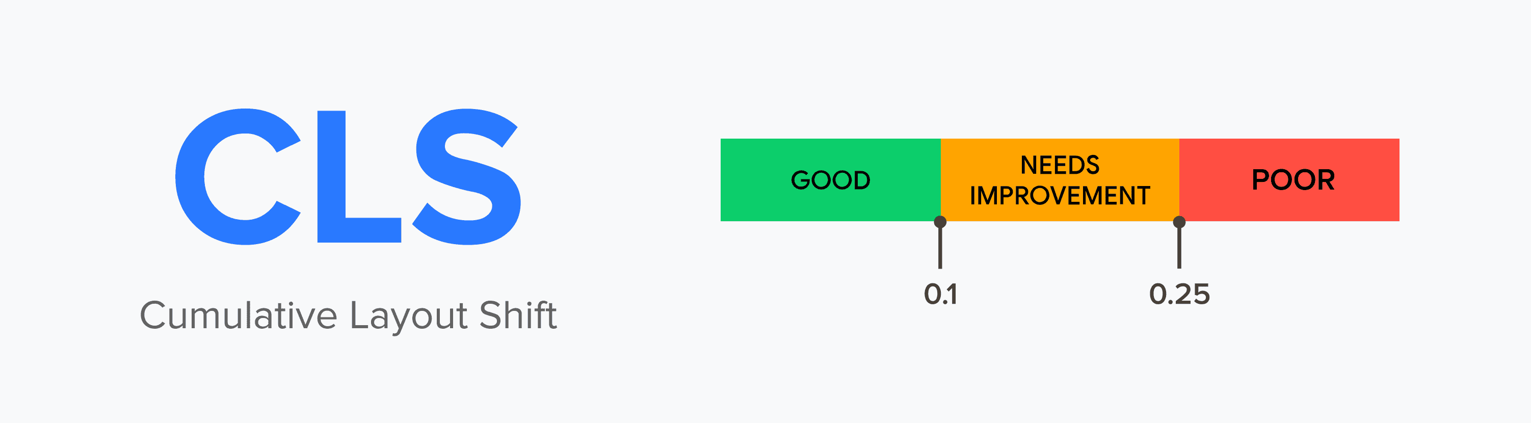
Task: Click the large blue letter S
Action: tap(467, 176)
